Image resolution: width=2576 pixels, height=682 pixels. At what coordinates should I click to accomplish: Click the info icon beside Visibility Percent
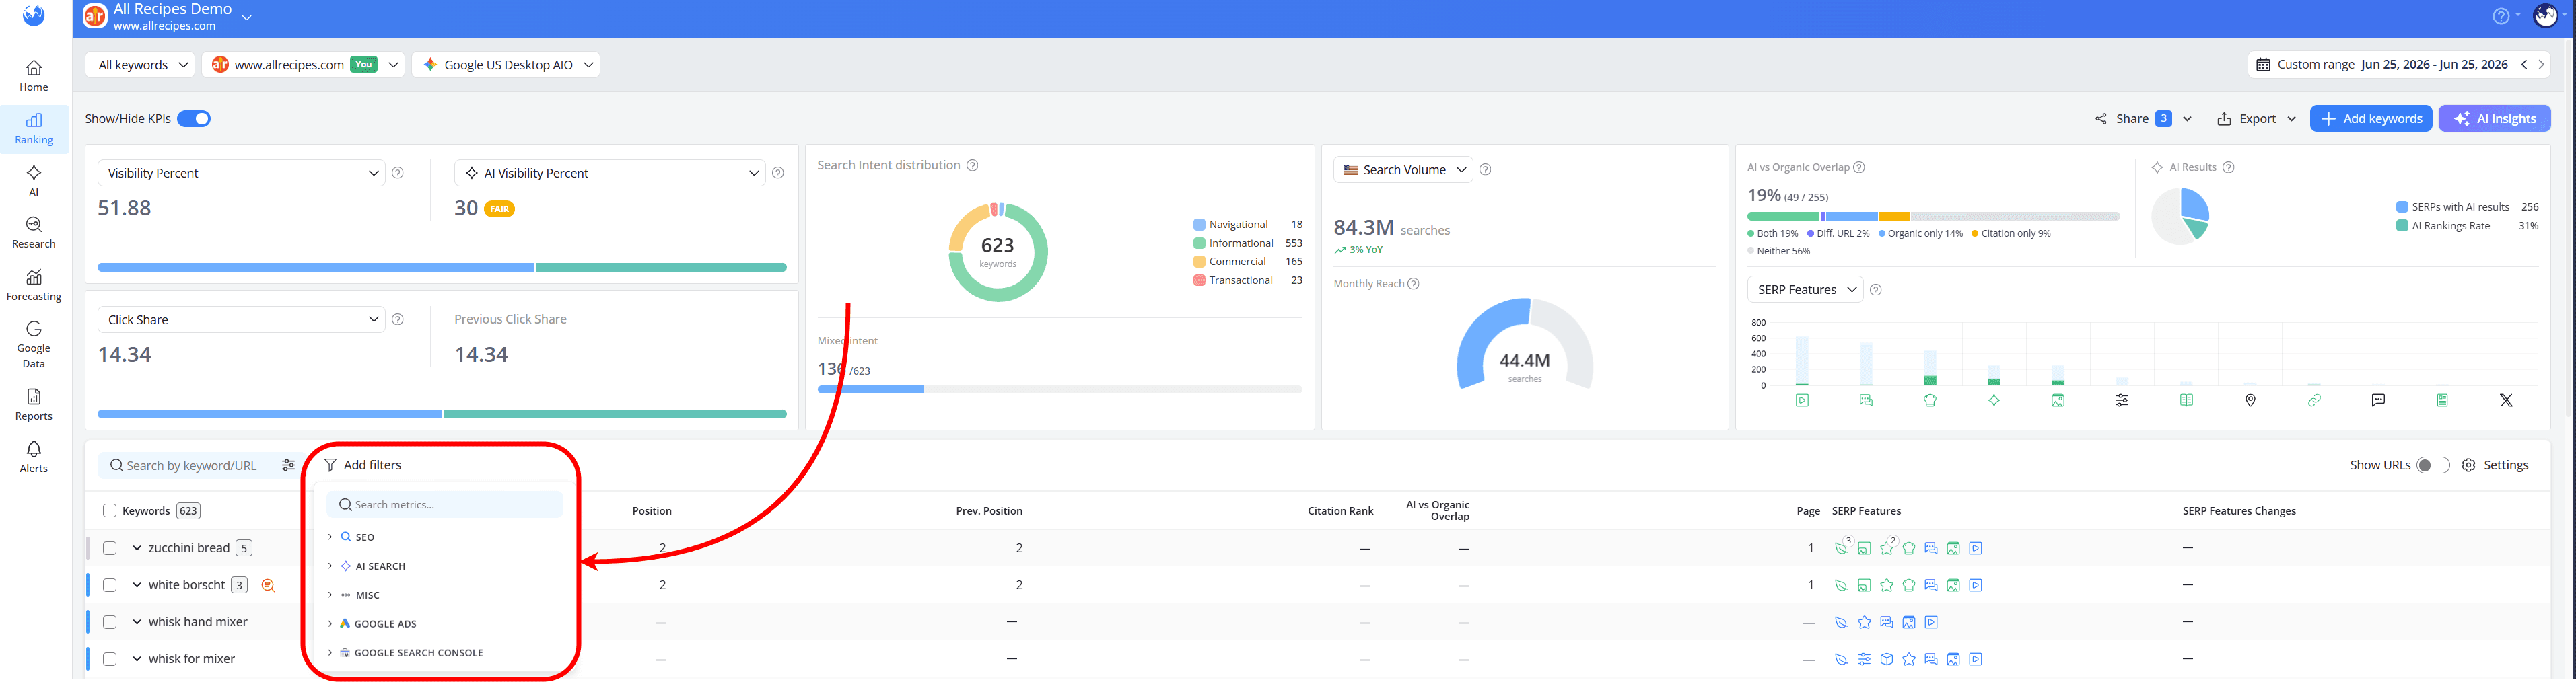point(398,173)
